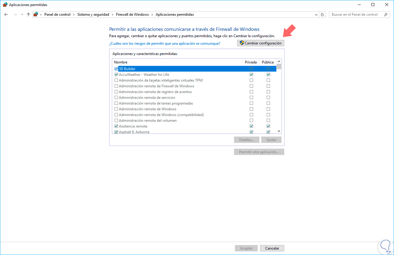Enable Administración remota de tareas programadas
Viewport: 394px width, 255px height.
(116, 103)
